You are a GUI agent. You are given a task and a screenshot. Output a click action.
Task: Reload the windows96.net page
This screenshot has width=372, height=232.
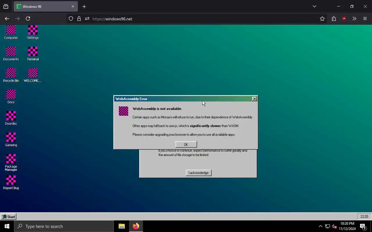click(x=28, y=19)
